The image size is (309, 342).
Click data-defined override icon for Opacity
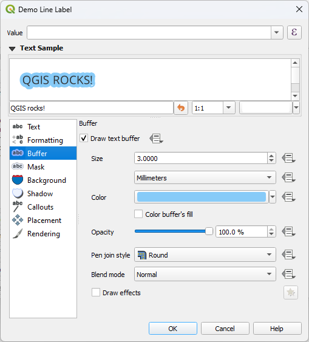(288, 231)
